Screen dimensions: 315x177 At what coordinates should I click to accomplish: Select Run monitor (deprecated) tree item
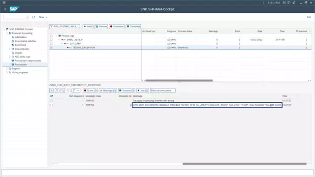coord(28,60)
